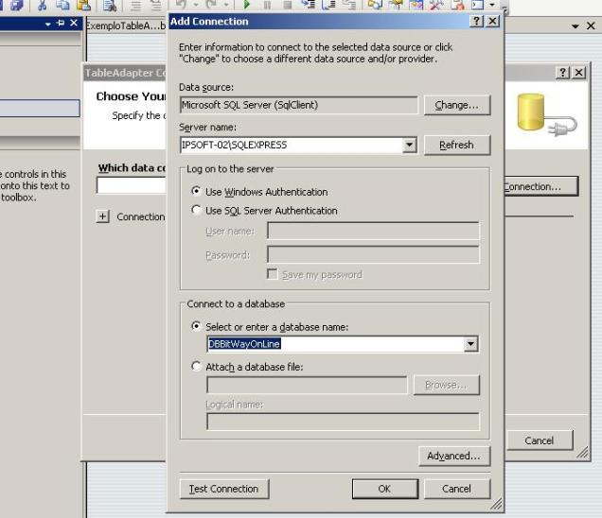
Task: Click the Redo toolbar icon
Action: [x=211, y=5]
